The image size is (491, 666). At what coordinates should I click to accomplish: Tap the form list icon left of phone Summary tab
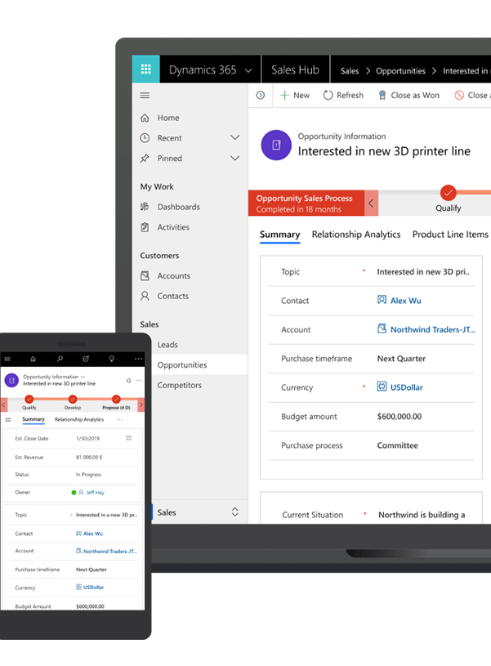tap(8, 420)
